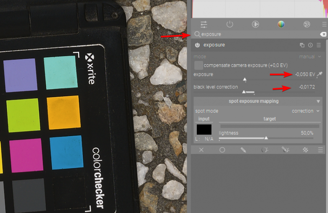Image resolution: width=328 pixels, height=213 pixels.
Task: Open the effects modules group tab
Action: (307, 24)
